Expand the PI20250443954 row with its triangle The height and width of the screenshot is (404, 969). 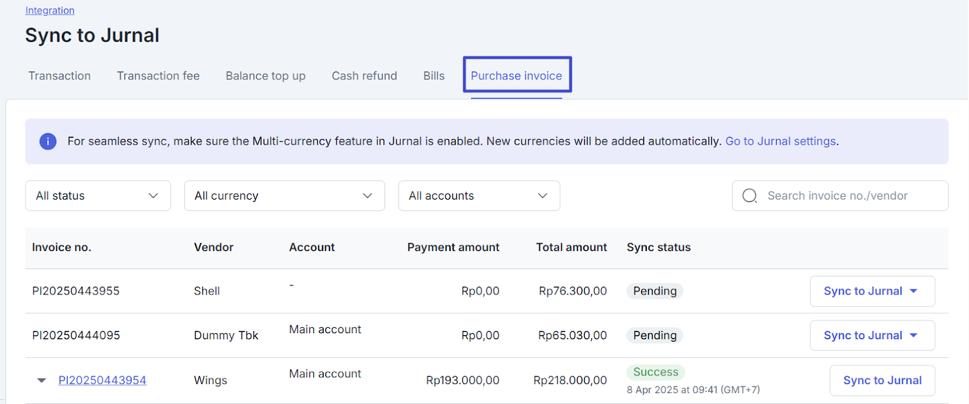pos(42,380)
